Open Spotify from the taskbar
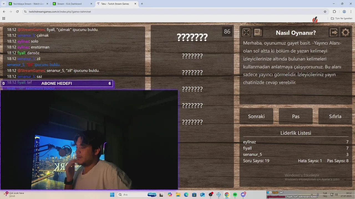Screen dimensions: 355x199 (x=235, y=195)
